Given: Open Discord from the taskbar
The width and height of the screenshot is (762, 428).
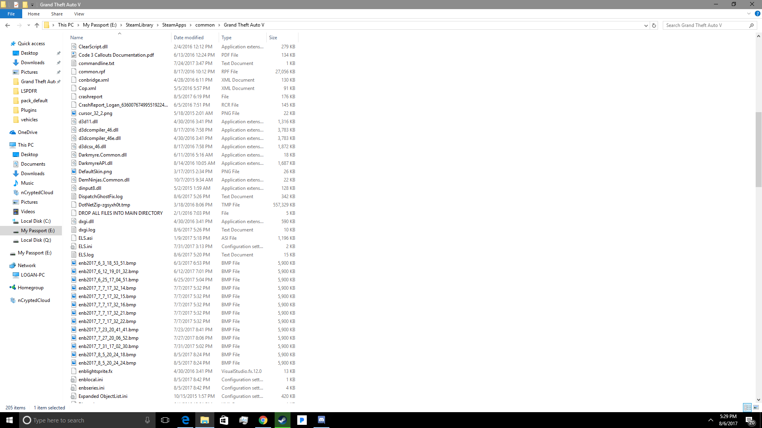Looking at the screenshot, I should tap(321, 420).
